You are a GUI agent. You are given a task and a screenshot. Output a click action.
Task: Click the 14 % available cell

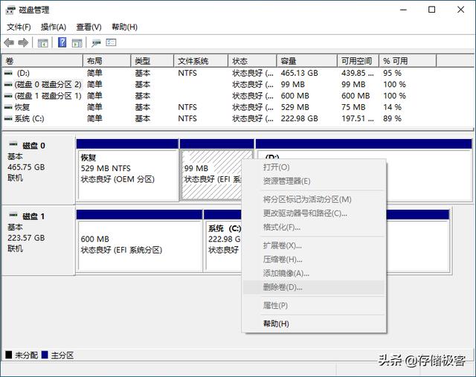[392, 108]
